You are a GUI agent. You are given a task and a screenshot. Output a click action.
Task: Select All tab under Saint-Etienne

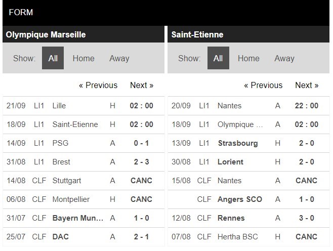coord(218,58)
